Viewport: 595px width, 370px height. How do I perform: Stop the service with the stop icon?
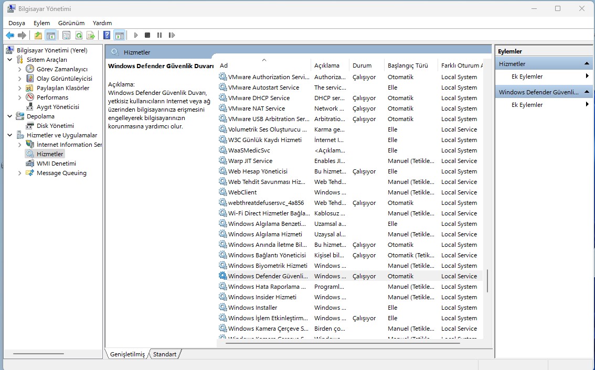tap(147, 35)
